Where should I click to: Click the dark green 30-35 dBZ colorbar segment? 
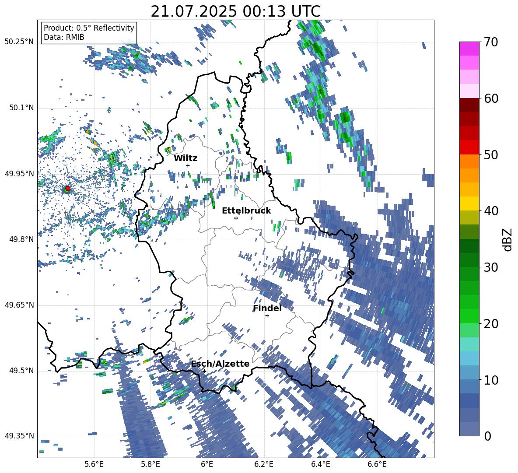click(x=469, y=246)
